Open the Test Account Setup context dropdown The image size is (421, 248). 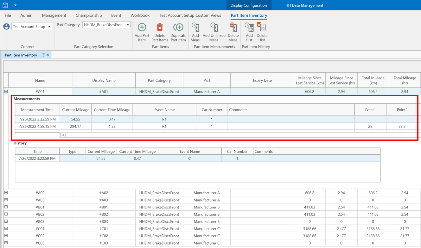tap(49, 27)
